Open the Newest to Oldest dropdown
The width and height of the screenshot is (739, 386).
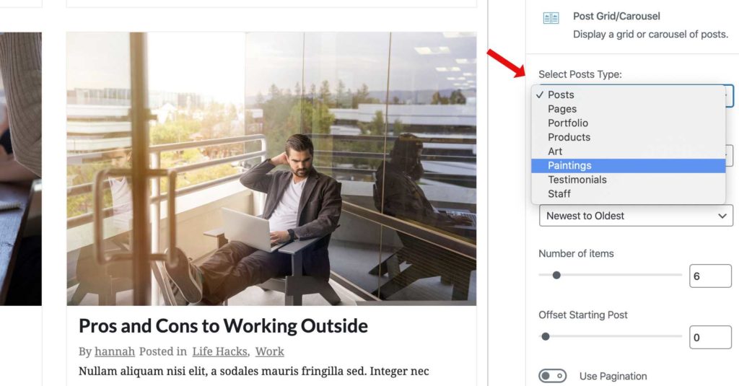[x=636, y=216]
